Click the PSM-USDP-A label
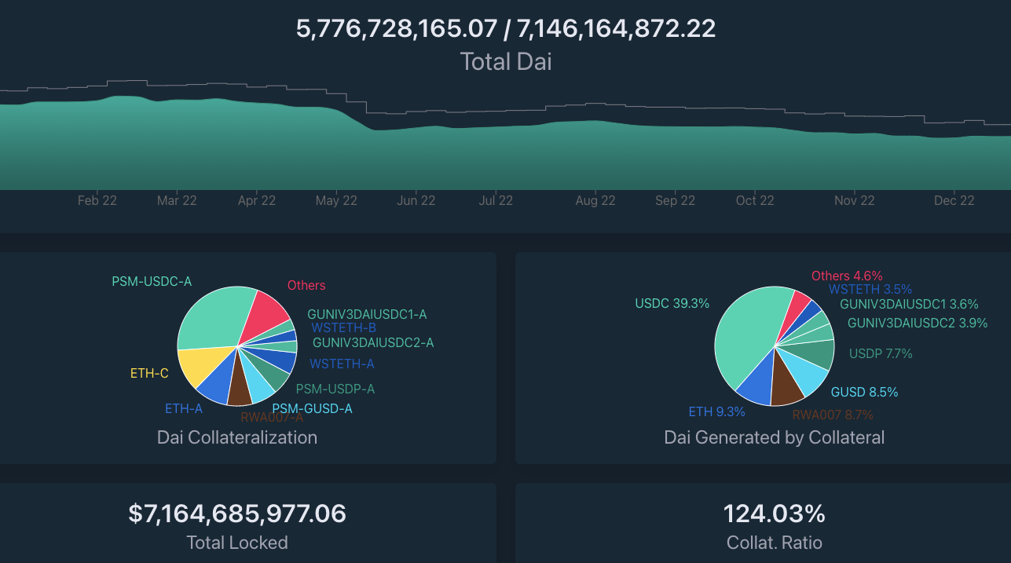Viewport: 1011px width, 563px height. point(335,389)
